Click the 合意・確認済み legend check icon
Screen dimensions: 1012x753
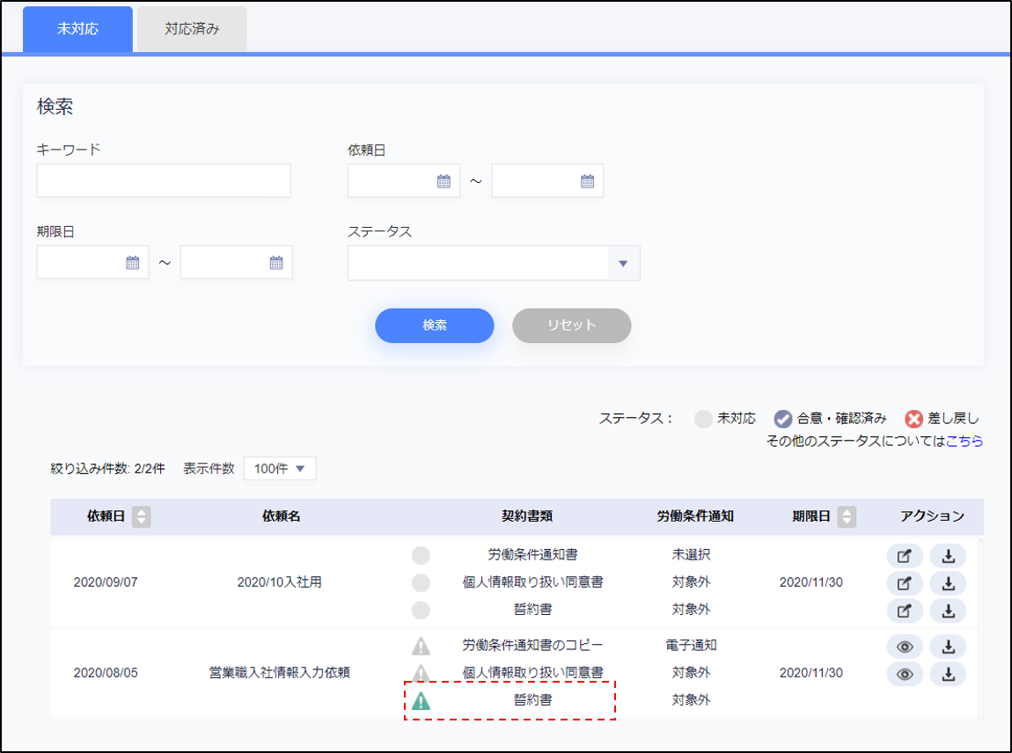783,419
